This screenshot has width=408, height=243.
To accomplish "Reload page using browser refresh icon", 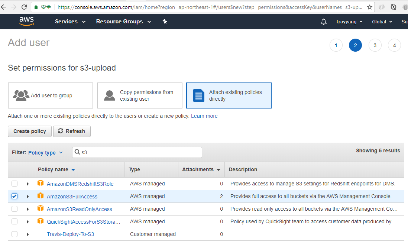I will click(24, 7).
